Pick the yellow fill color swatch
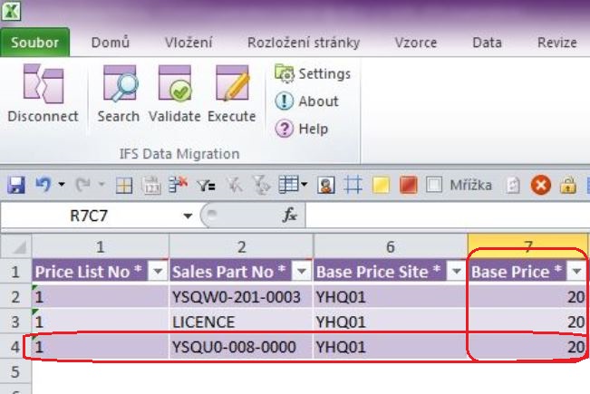The image size is (590, 394). 381,185
